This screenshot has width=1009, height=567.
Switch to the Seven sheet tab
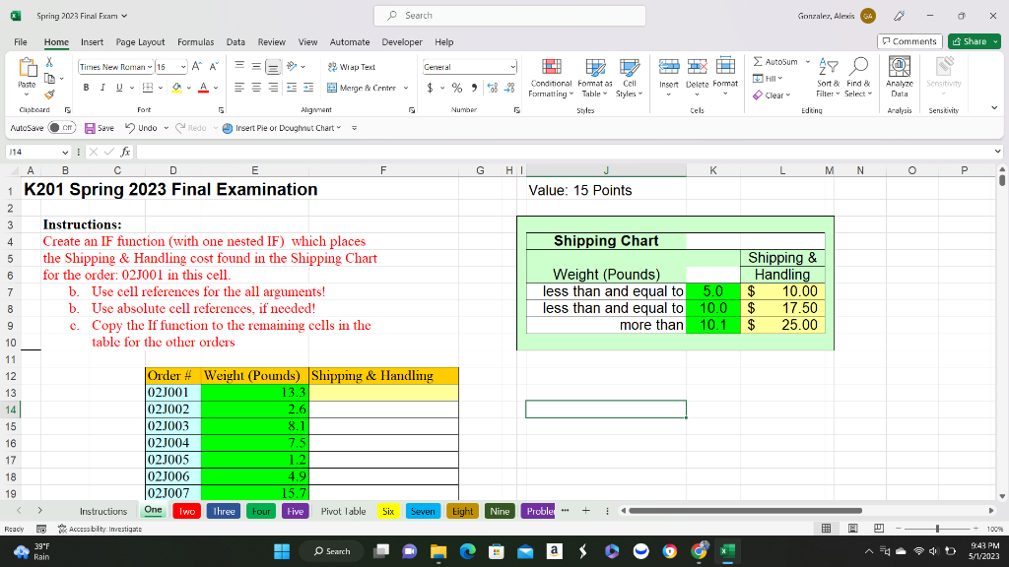coord(423,511)
